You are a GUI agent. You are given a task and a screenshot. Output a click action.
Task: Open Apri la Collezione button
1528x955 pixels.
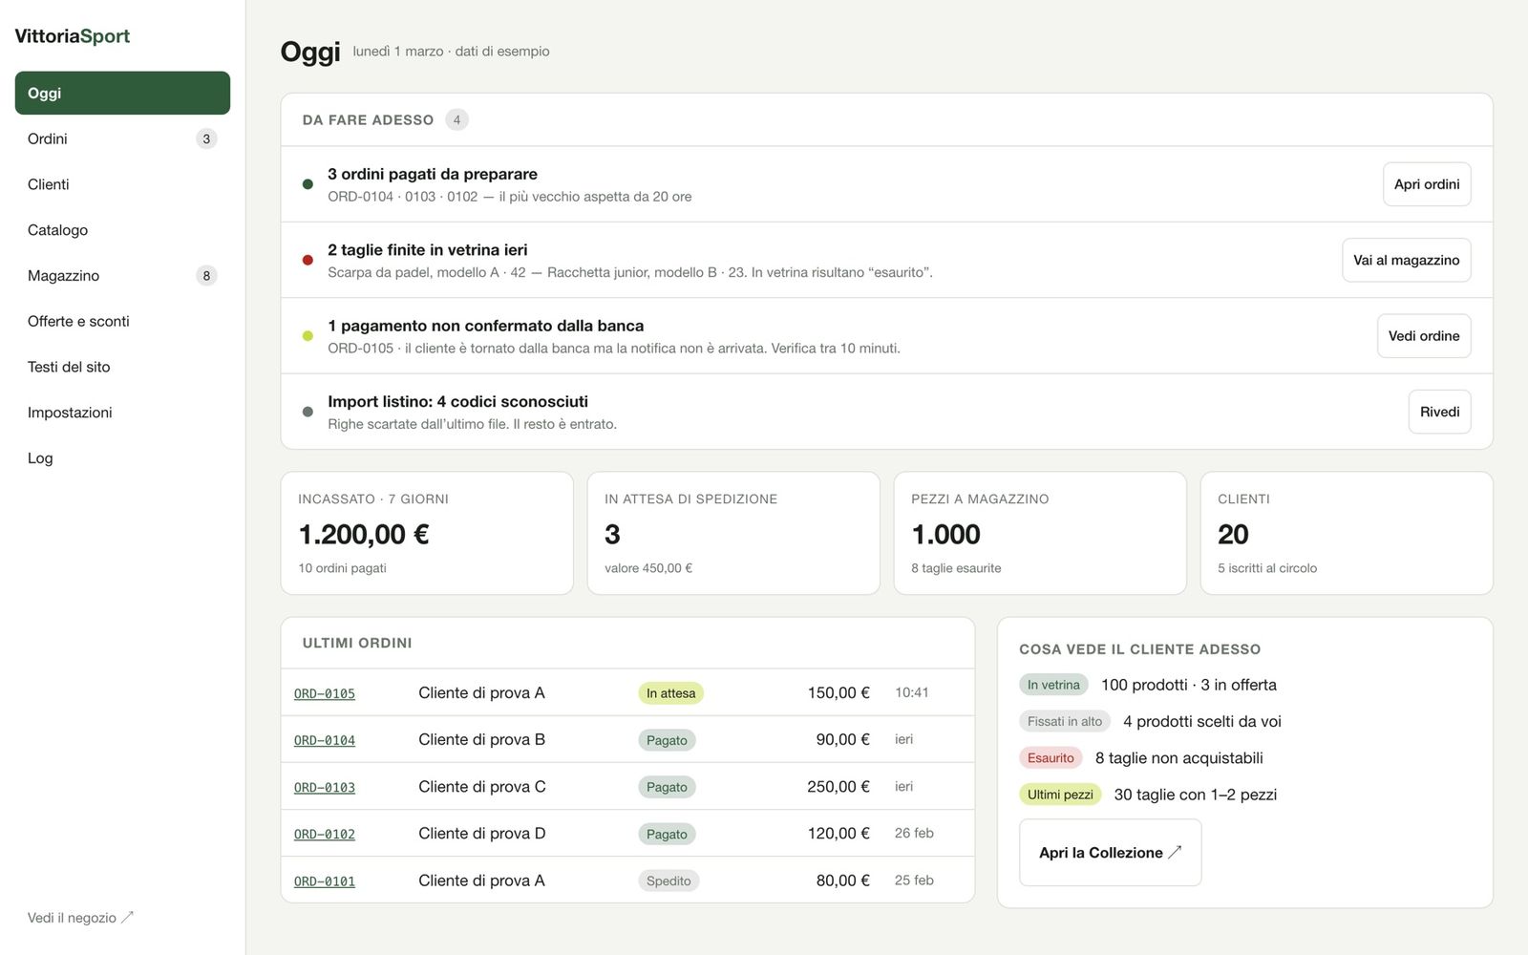point(1110,853)
